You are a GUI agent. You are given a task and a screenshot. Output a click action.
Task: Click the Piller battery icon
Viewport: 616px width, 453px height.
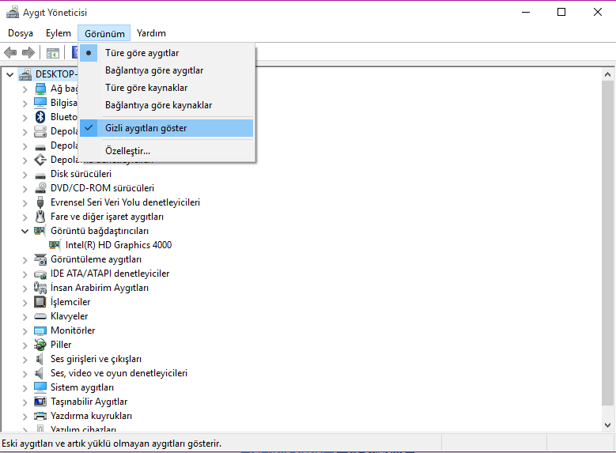point(40,345)
